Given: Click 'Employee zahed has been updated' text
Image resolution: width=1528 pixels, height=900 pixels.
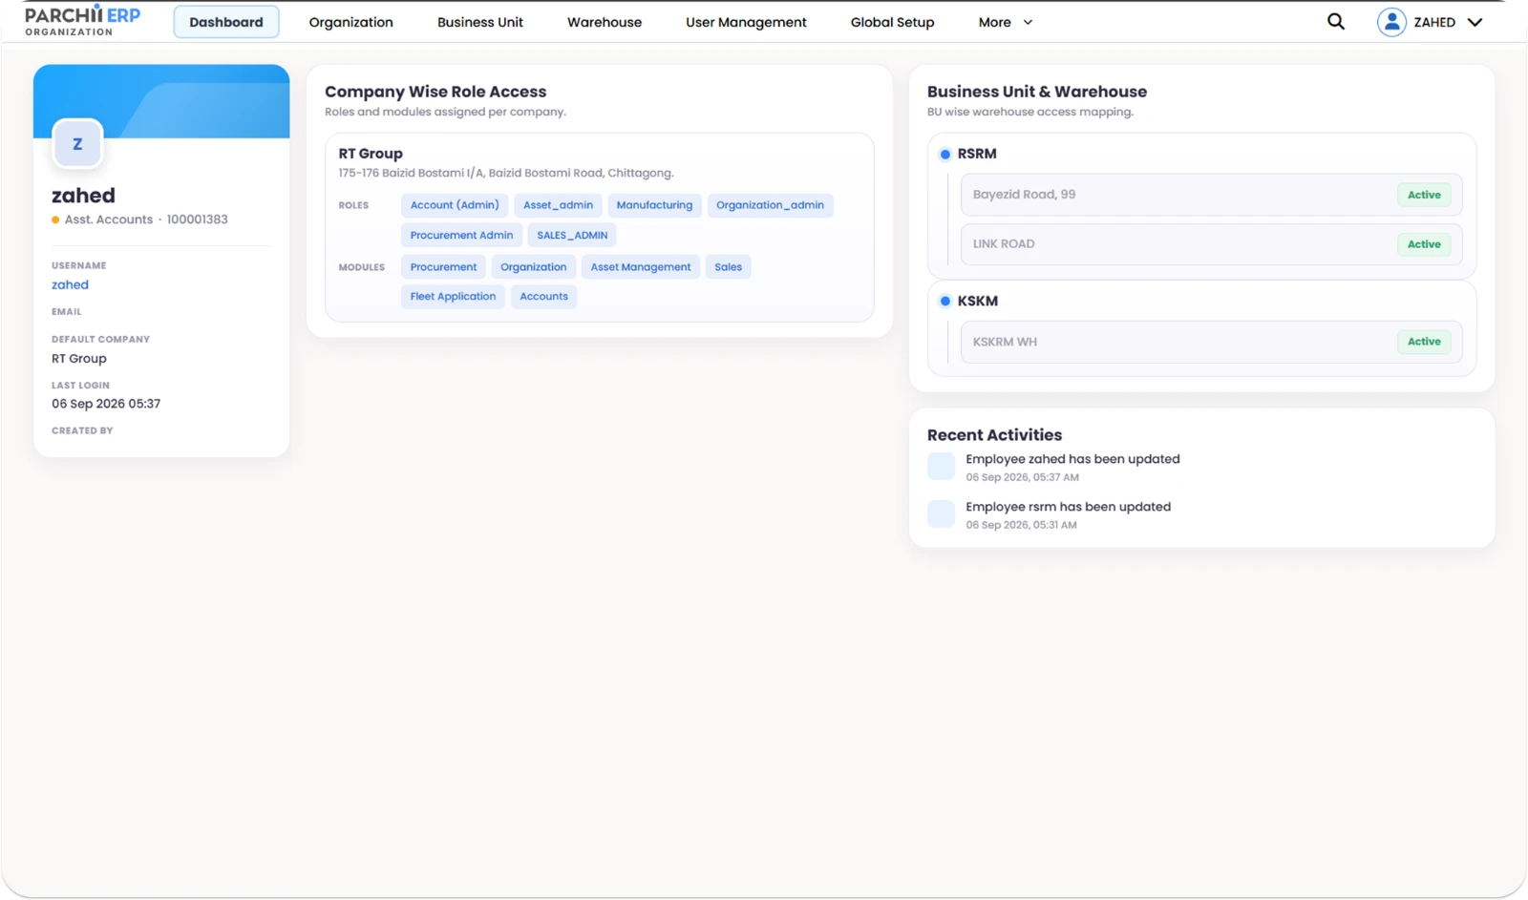Looking at the screenshot, I should tap(1072, 459).
